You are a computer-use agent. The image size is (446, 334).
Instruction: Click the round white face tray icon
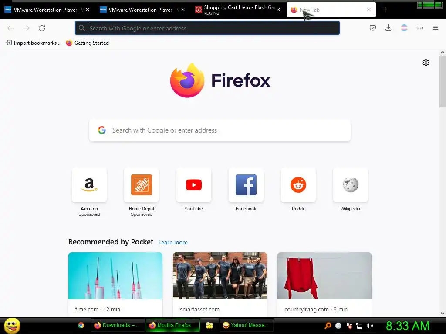coord(338,326)
